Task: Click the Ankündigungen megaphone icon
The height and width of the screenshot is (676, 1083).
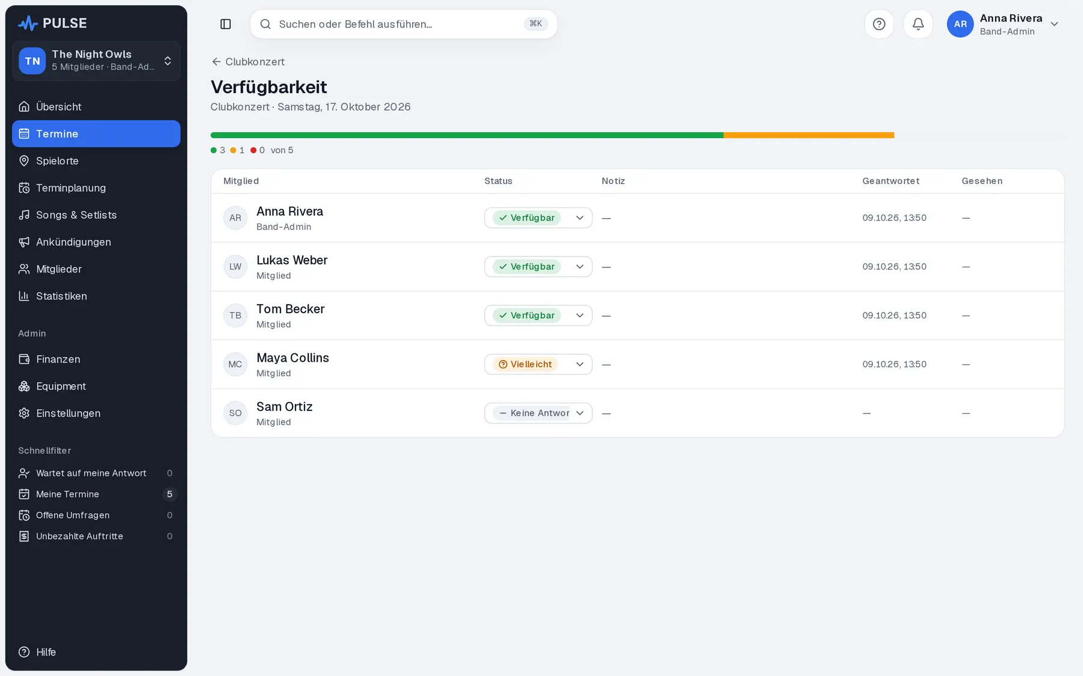Action: [24, 242]
